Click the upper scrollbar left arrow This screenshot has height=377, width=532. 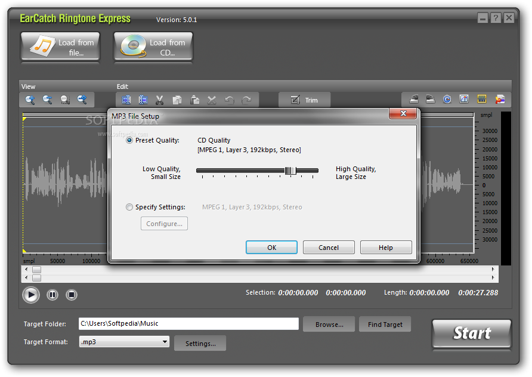pos(26,270)
